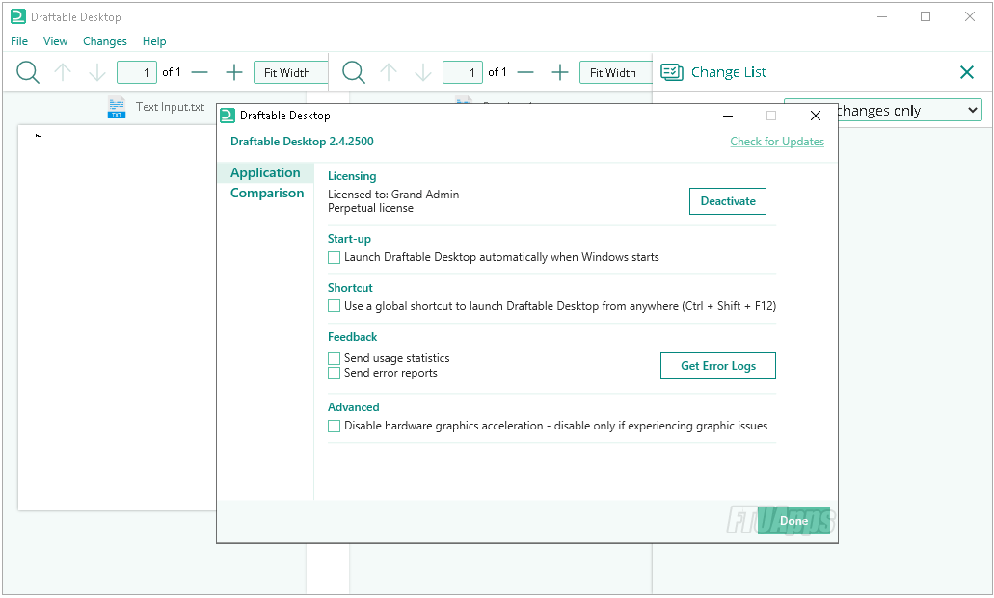Go to previous change in left pane
Screen dimensions: 994x598
tap(63, 72)
